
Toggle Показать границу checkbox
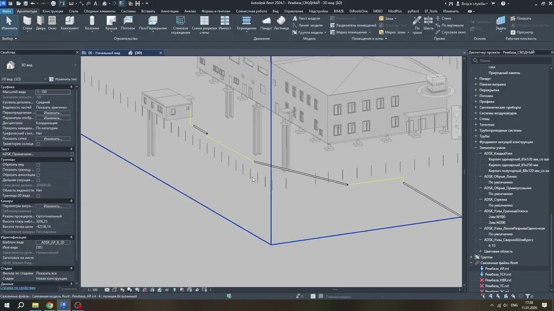pos(38,170)
